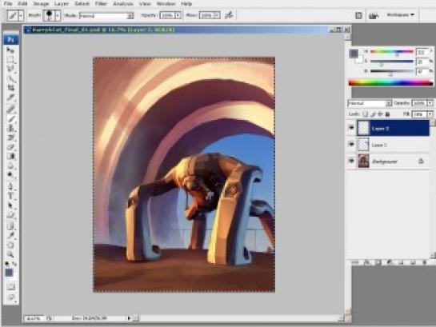
Task: Pick a color from the spectrum ramp
Action: (x=390, y=82)
